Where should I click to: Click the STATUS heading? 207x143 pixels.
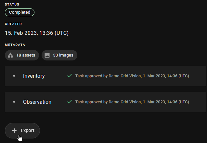pos(12,5)
